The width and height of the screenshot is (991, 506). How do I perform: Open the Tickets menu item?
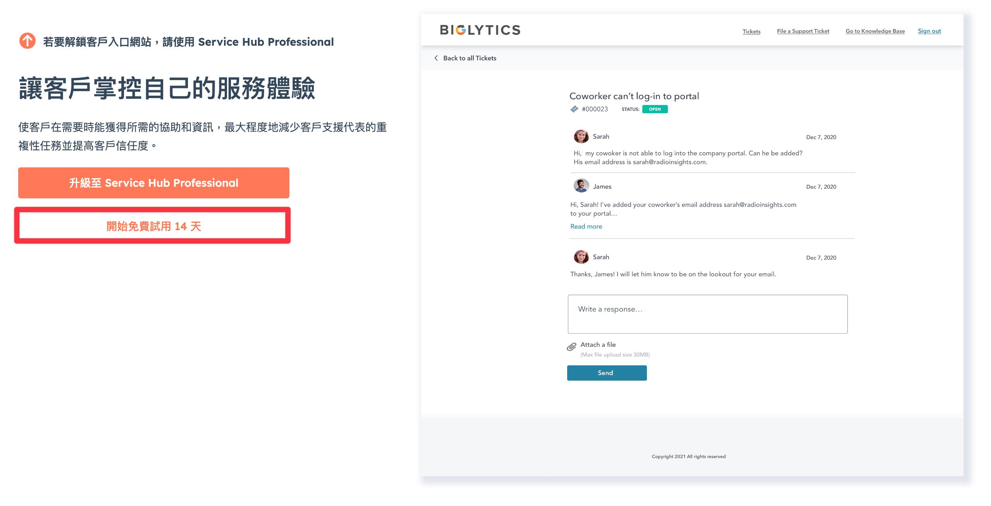[x=751, y=31]
